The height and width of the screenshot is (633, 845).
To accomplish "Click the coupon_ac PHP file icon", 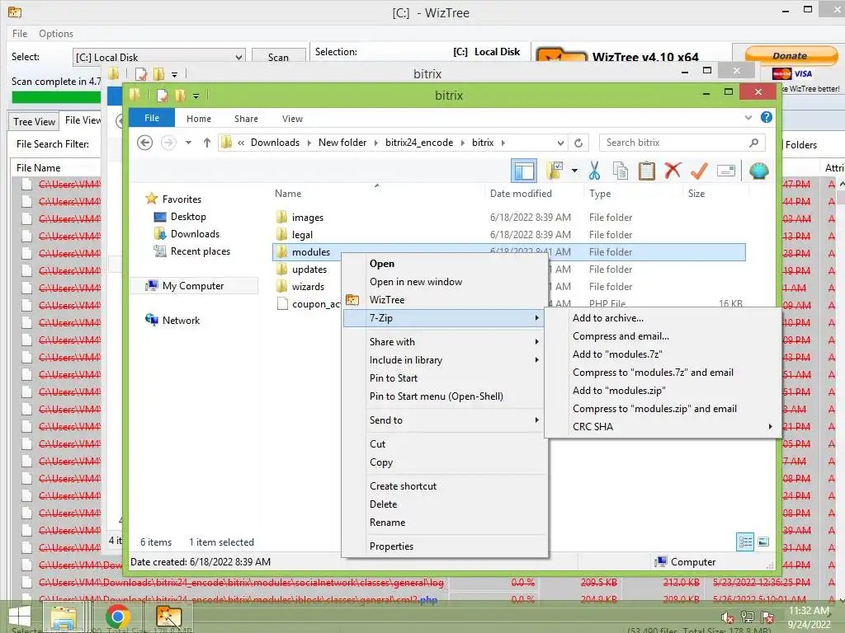I will coord(282,303).
